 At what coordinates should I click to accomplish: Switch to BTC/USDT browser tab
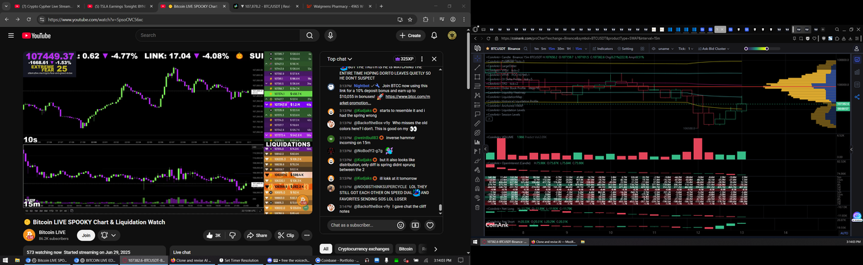click(x=266, y=6)
